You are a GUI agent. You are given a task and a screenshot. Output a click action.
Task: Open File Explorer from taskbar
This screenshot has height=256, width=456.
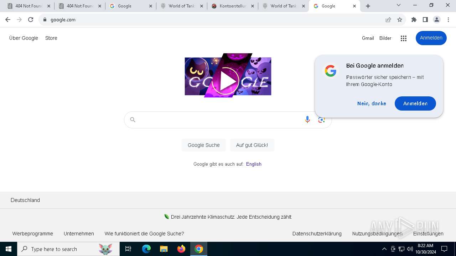tap(164, 249)
